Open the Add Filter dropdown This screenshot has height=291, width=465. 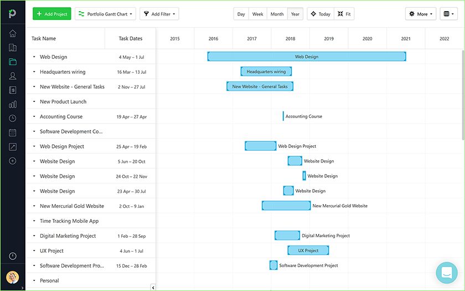pos(159,14)
